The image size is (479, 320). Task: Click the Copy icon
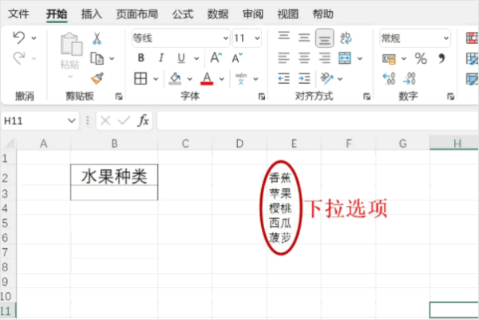tap(97, 58)
